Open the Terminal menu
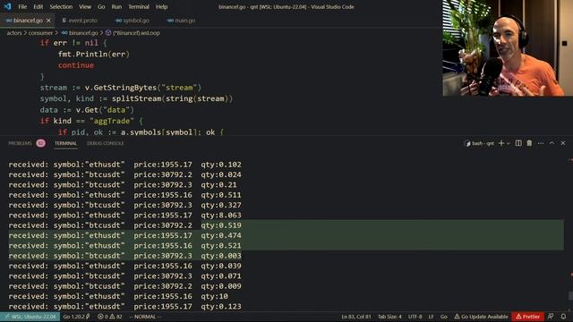 pyautogui.click(x=139, y=6)
